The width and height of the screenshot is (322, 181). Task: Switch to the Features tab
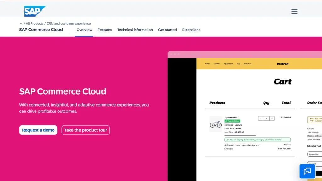[x=105, y=30]
